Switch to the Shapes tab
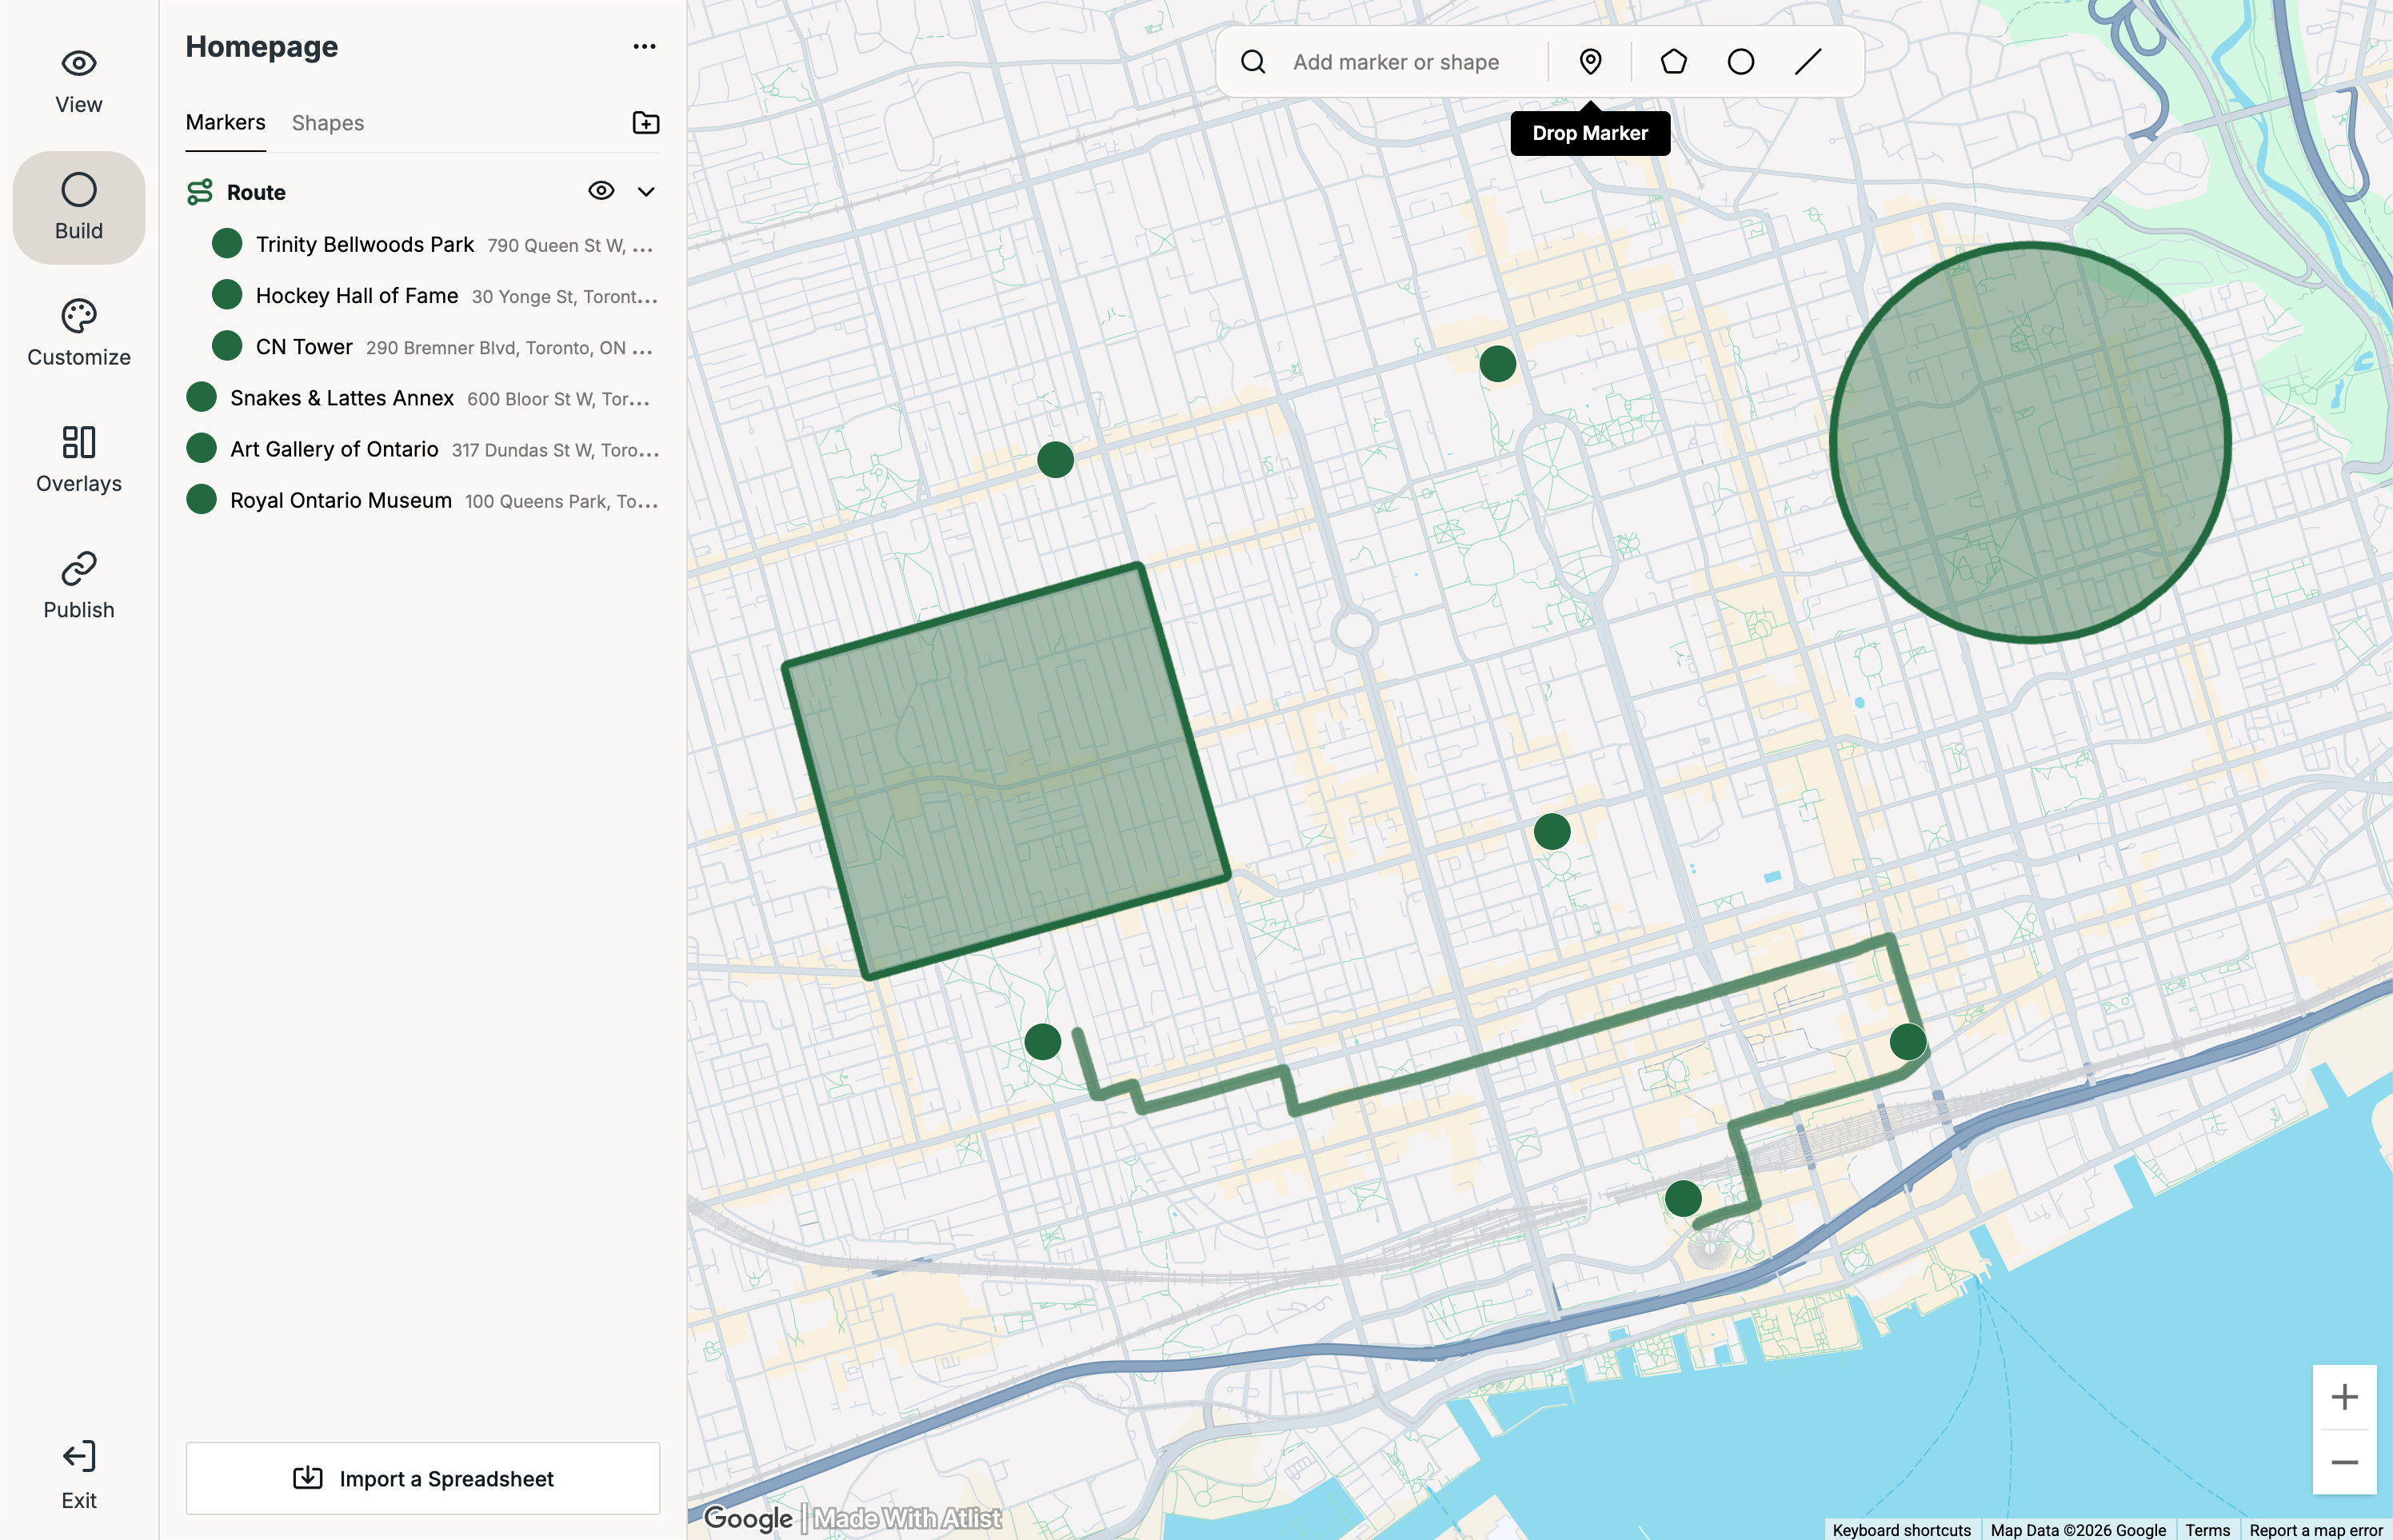Screen dimensions: 2393x1540 tap(328, 122)
